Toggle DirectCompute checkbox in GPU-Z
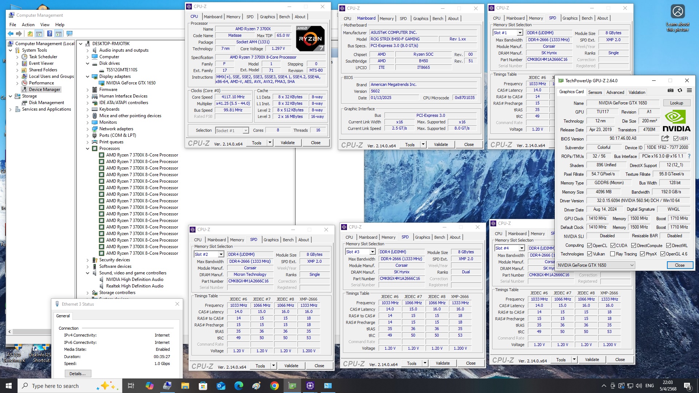 [633, 246]
